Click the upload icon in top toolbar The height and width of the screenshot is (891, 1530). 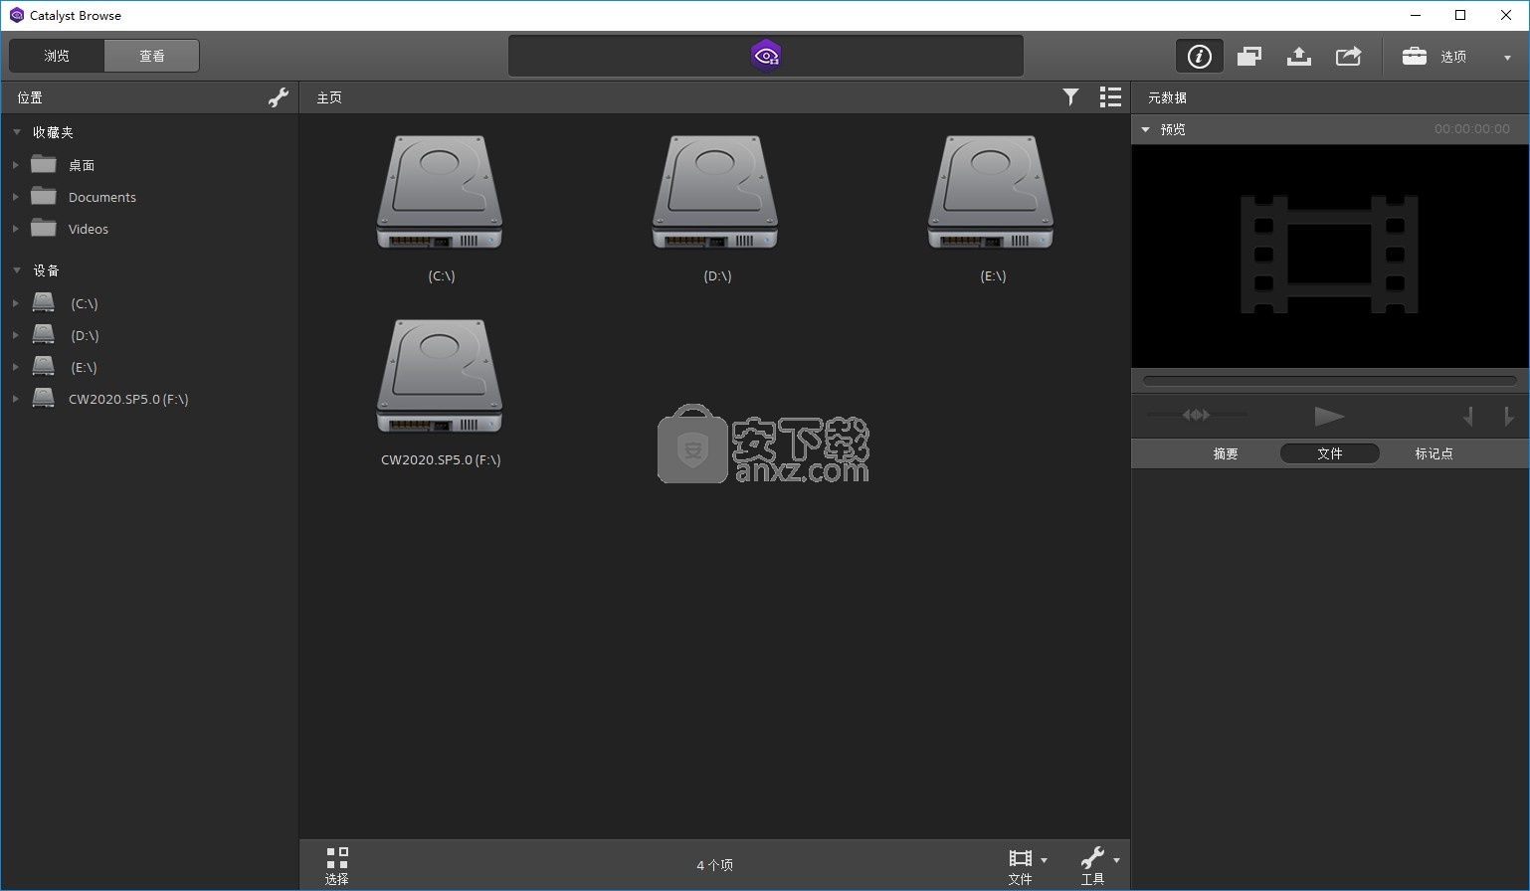pyautogui.click(x=1298, y=57)
